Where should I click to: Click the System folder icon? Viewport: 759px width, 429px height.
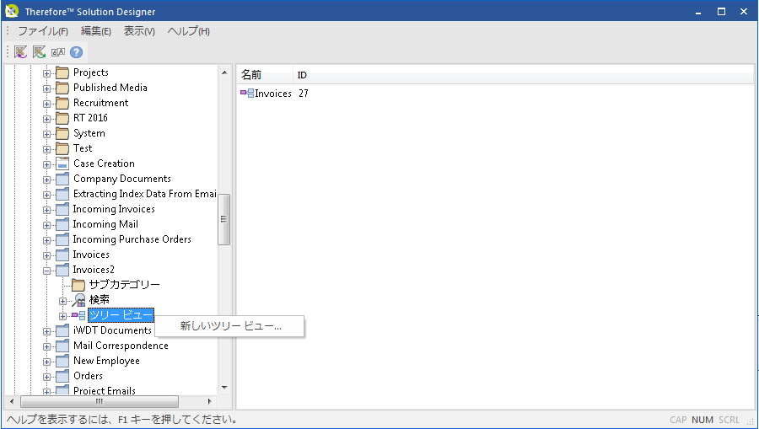pos(62,133)
